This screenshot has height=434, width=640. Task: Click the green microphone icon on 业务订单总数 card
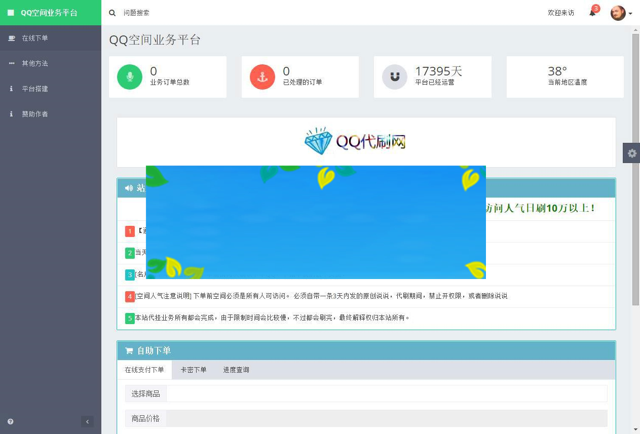pyautogui.click(x=130, y=76)
